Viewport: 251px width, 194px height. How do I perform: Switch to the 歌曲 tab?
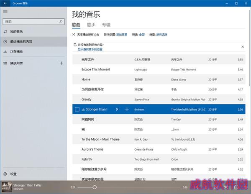76,25
